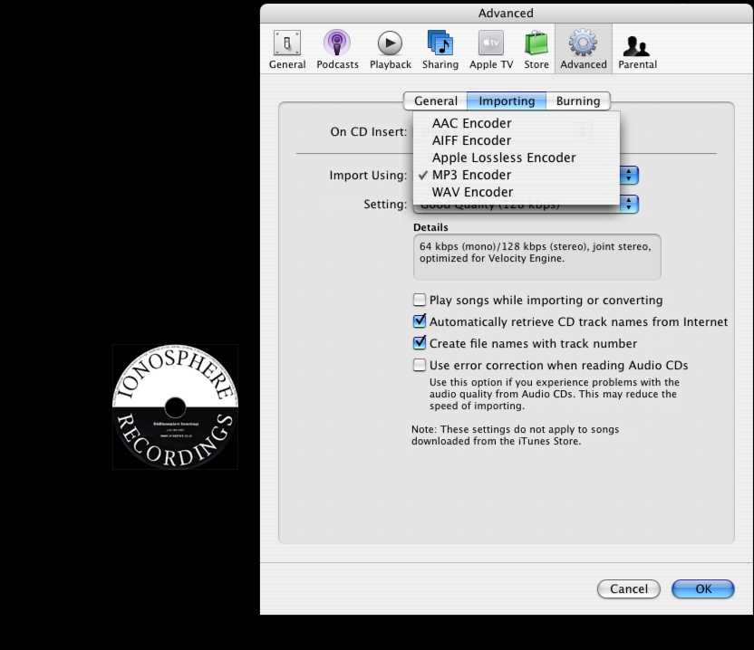Disable Create file names with track number
754x650 pixels.
pos(420,343)
